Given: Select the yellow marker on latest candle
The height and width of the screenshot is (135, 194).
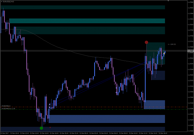Looking at the screenshot, I should click(x=164, y=54).
